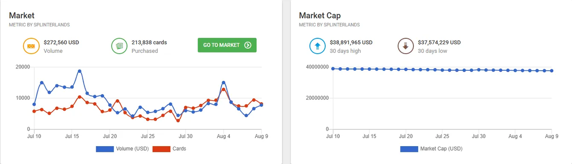The height and width of the screenshot is (164, 572).
Task: Select the Aug 4 blue volume peak point
Action: [x=223, y=83]
